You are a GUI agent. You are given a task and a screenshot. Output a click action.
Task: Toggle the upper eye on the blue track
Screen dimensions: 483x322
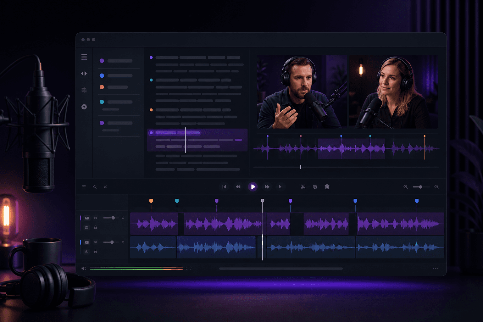96,242
